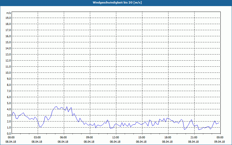Click the 9,0 y-axis value

tap(9, 79)
